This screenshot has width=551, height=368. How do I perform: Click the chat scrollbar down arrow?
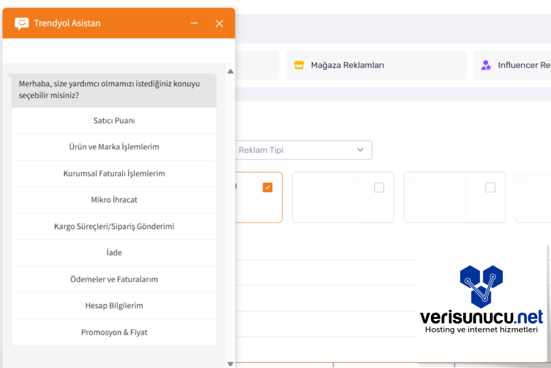(230, 364)
